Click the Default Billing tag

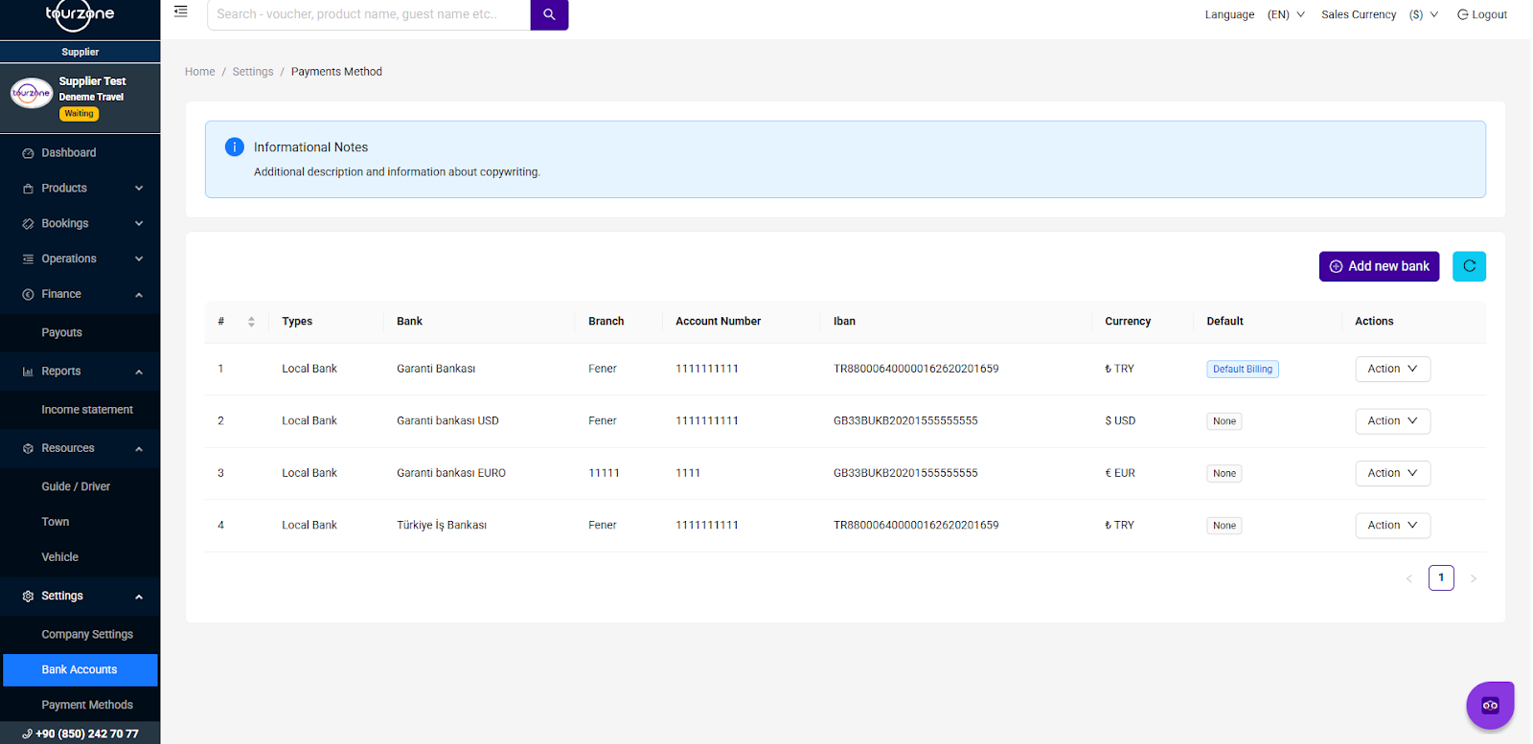[1243, 370]
